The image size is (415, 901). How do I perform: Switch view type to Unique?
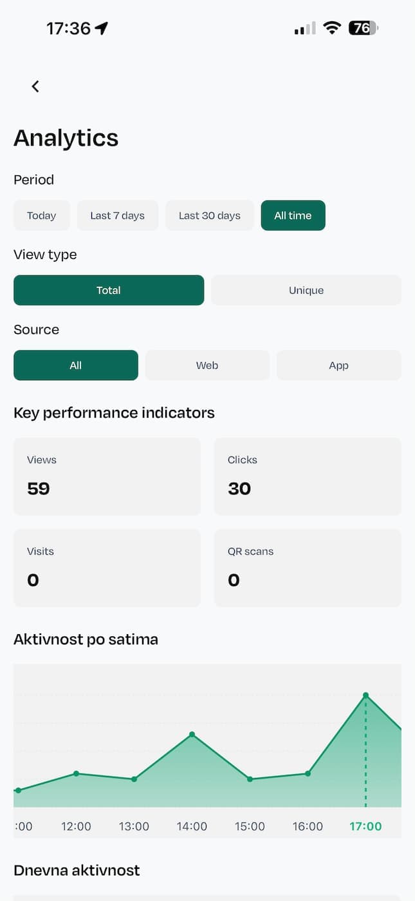[x=306, y=290]
